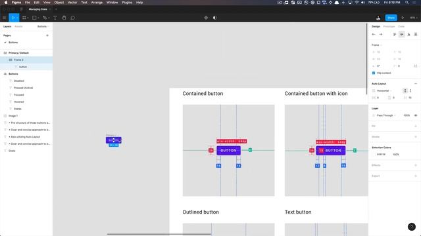Open the Arrange menu
421x236 pixels.
(x=97, y=3)
